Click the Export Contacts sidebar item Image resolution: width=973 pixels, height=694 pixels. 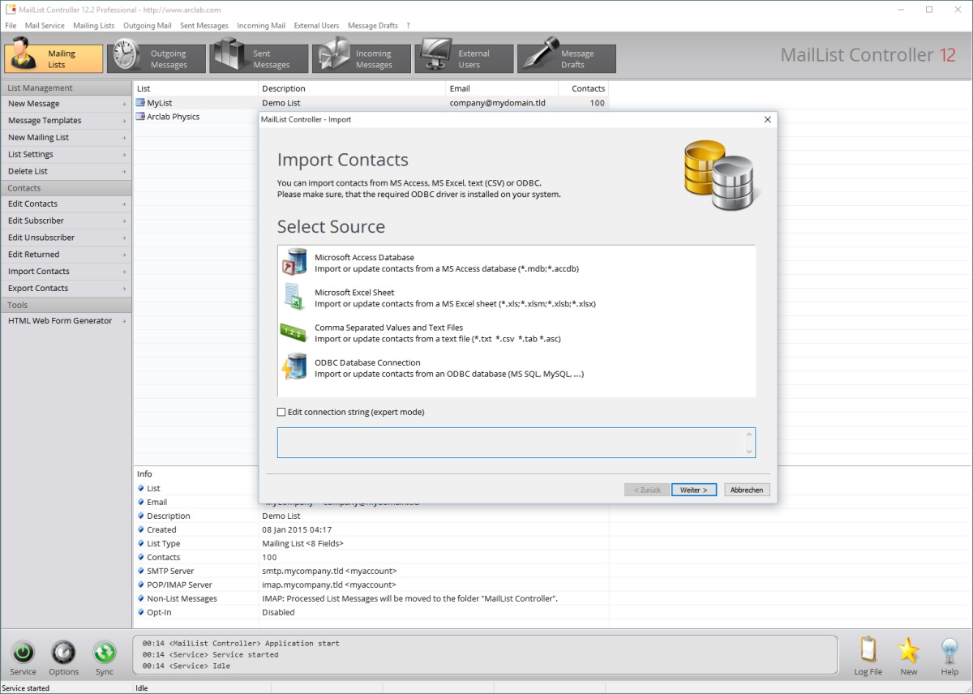(x=66, y=289)
